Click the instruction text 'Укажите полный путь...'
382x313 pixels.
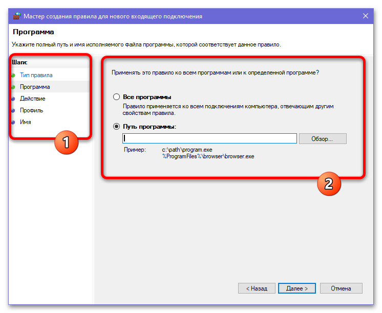tap(146, 45)
